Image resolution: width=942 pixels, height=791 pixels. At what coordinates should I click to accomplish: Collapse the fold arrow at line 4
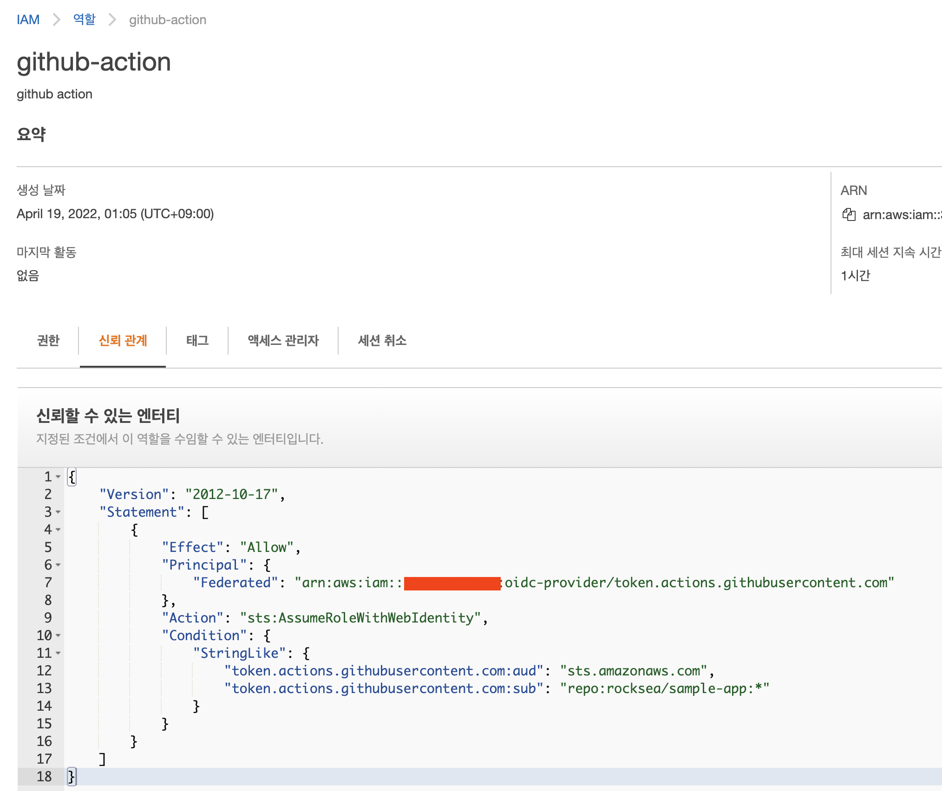coord(58,530)
